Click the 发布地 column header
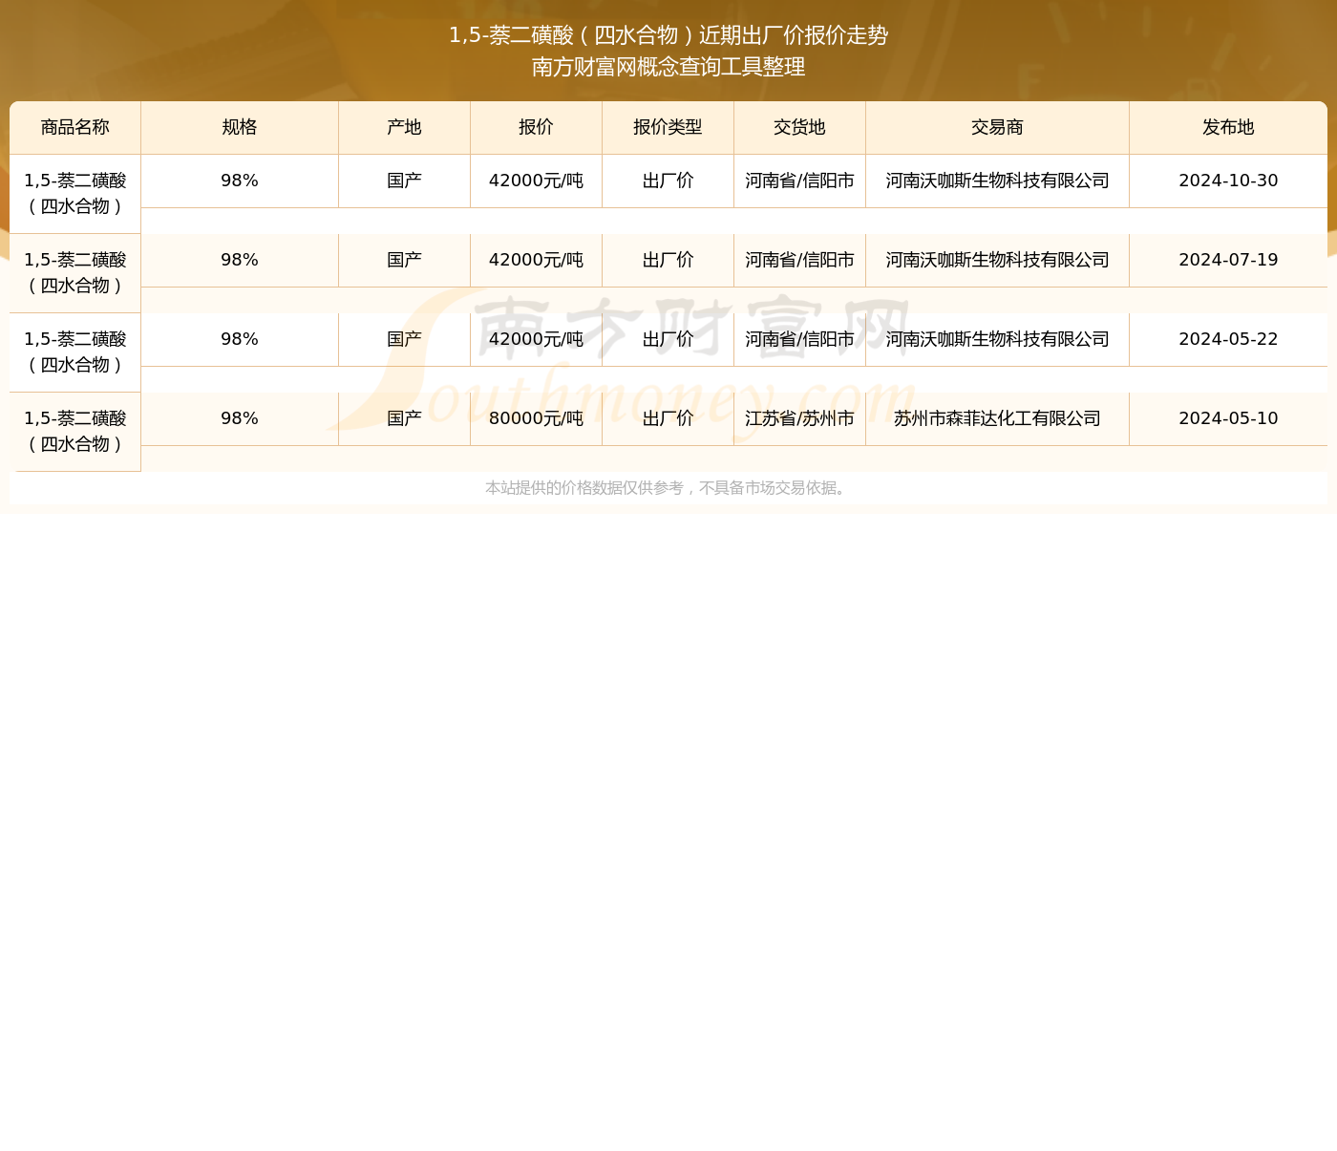 (x=1228, y=128)
